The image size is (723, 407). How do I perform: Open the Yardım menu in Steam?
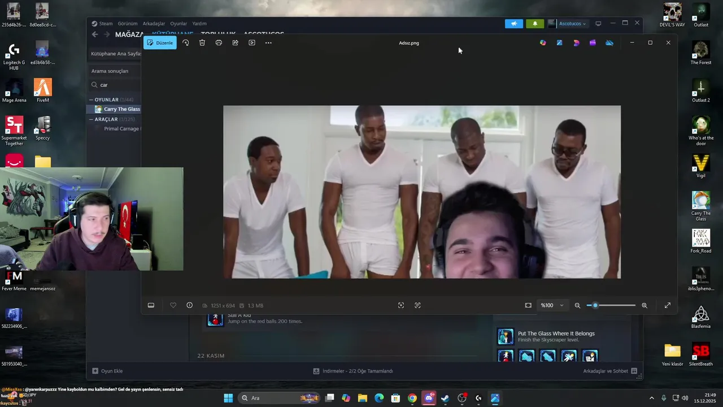pyautogui.click(x=199, y=24)
